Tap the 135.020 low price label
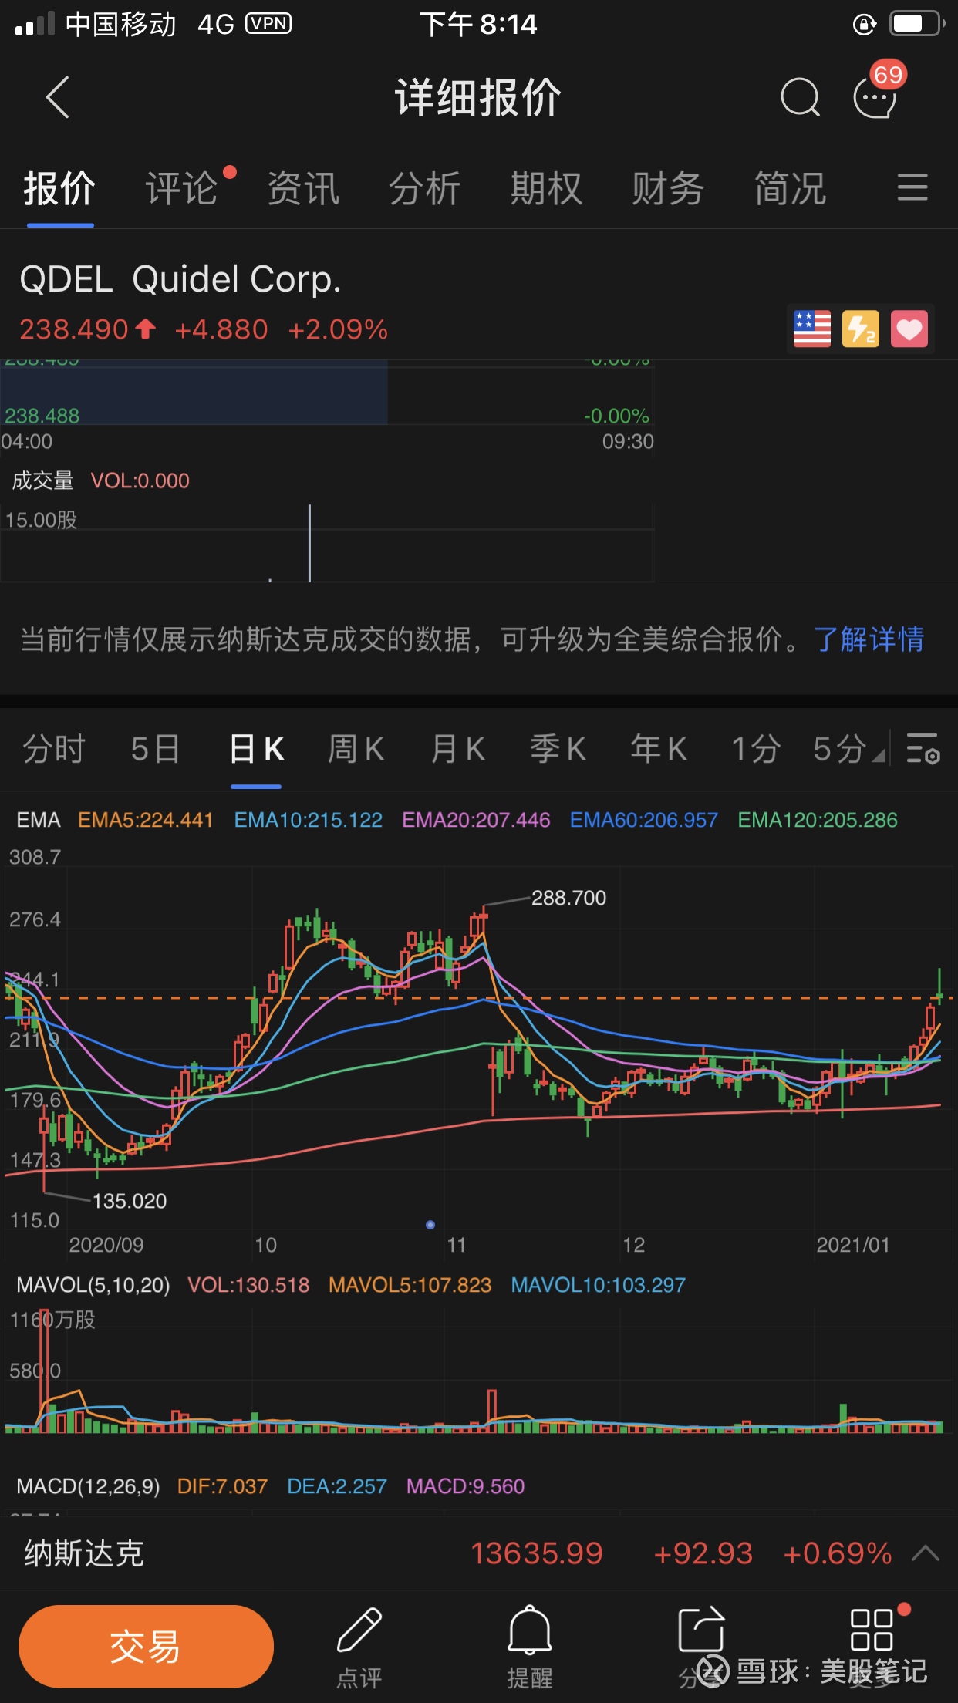Screen dimensions: 958x1703 (130, 1201)
